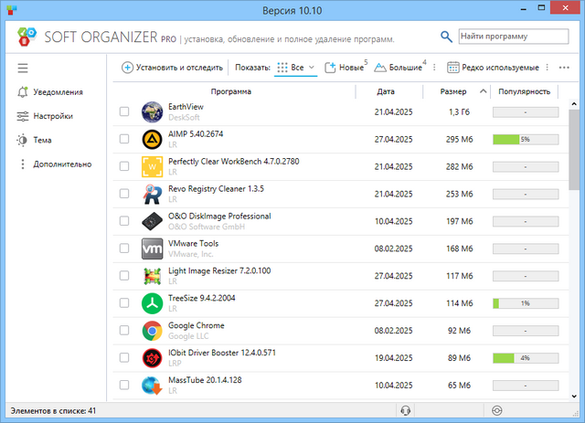585x423 pixels.
Task: Select the VMware Tools checkbox
Action: tap(124, 249)
